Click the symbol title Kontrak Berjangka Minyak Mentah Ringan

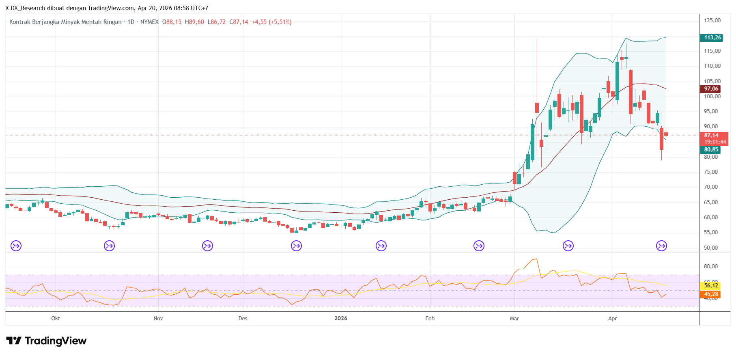65,22
